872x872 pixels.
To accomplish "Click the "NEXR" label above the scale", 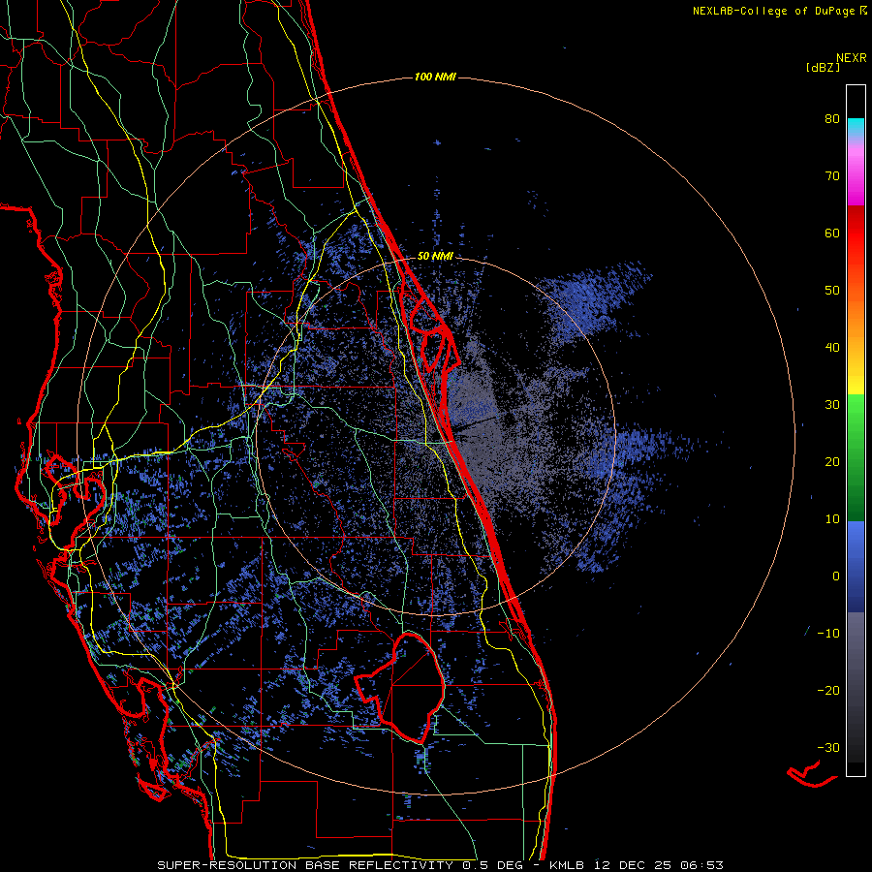I will click(851, 58).
